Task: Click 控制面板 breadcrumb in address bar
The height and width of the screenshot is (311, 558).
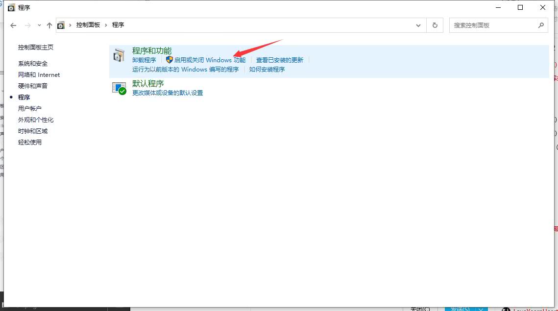Action: (x=88, y=25)
